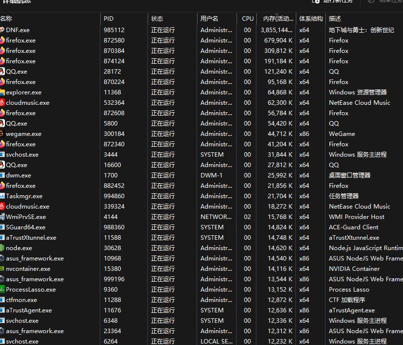The height and width of the screenshot is (345, 403).
Task: Click description 地下城与勇士: 创新世纪
Action: click(362, 30)
